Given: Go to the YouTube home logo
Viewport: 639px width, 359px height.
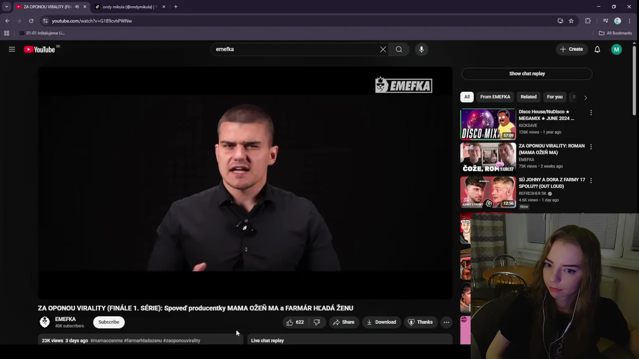Looking at the screenshot, I should [x=39, y=49].
